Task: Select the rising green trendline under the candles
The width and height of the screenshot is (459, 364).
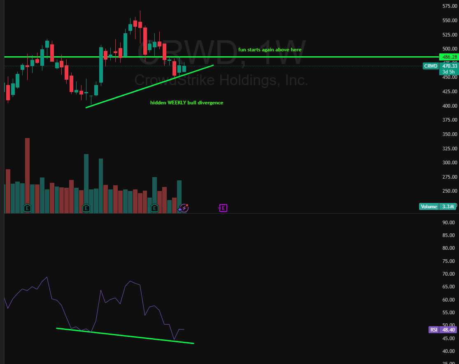Action: (x=149, y=86)
